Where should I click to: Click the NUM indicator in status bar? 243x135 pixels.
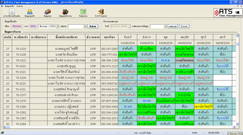[194, 133]
